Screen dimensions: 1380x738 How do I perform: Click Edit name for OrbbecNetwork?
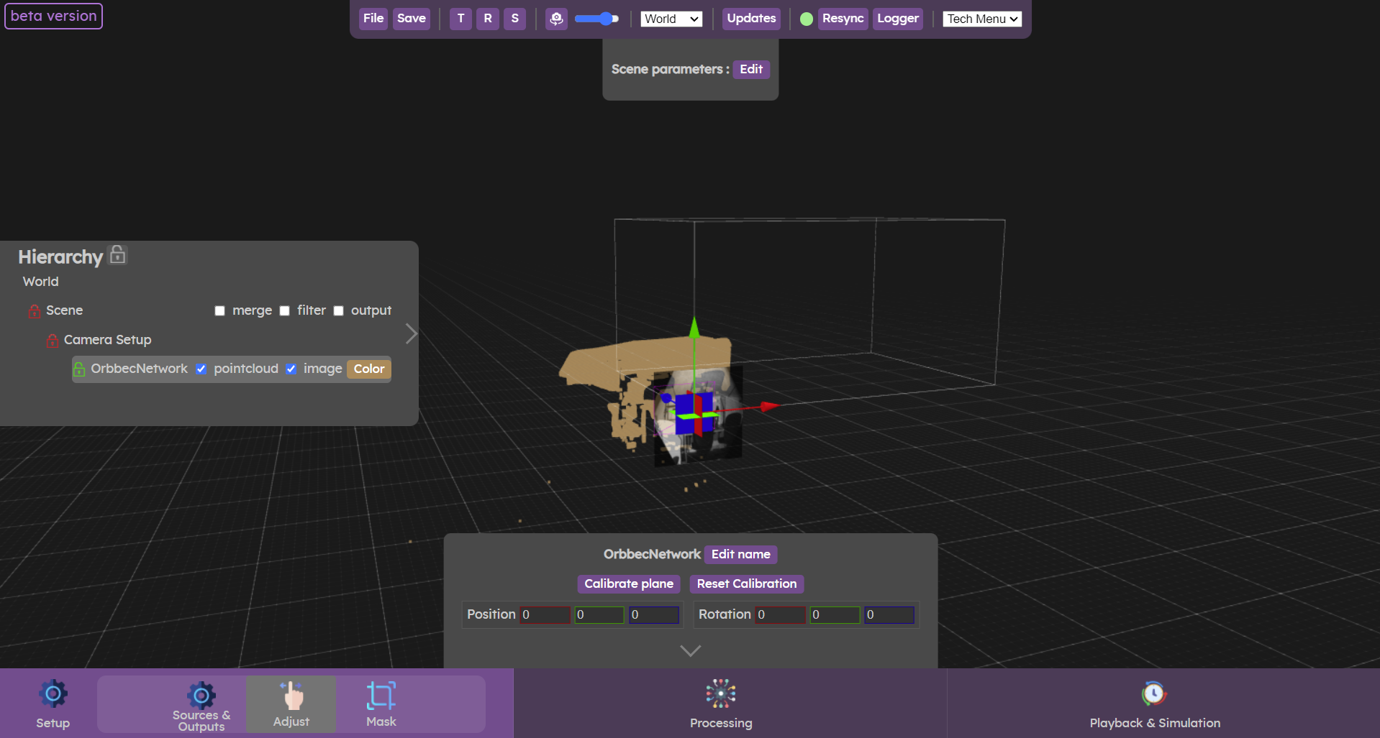pos(740,554)
